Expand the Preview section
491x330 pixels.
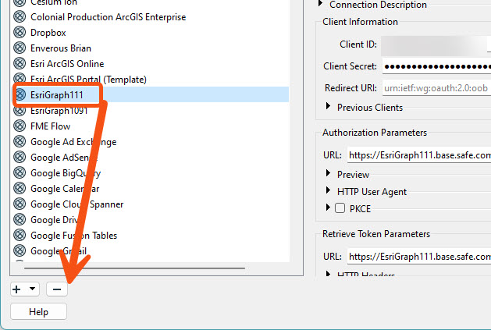tap(328, 173)
